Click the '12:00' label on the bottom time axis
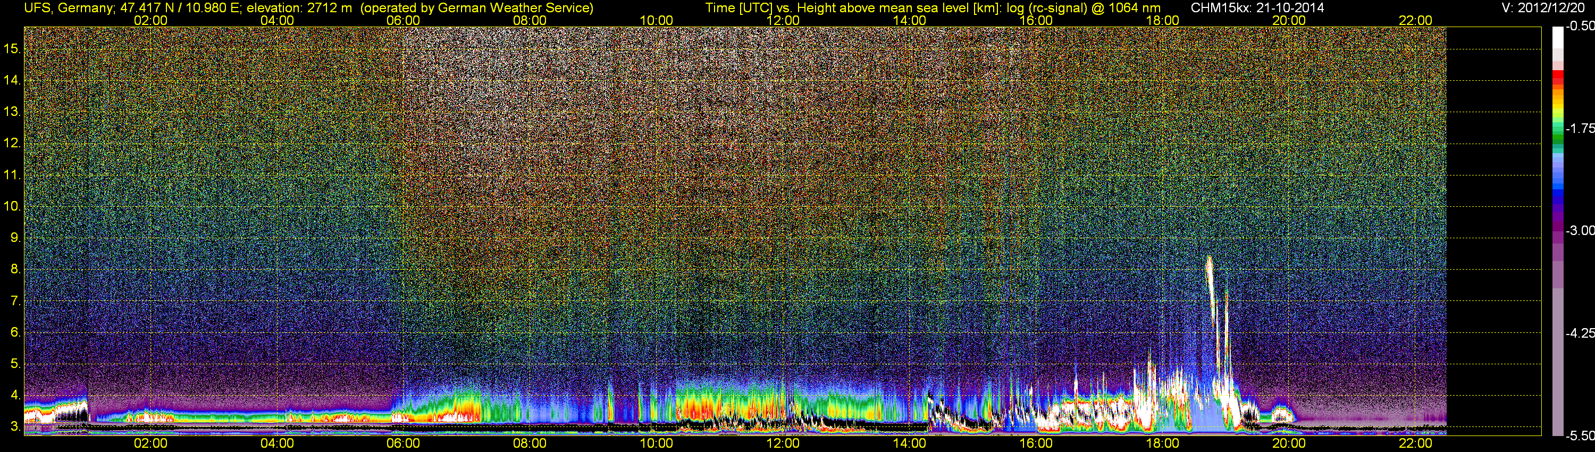Viewport: 1595px width, 452px height. click(x=783, y=443)
